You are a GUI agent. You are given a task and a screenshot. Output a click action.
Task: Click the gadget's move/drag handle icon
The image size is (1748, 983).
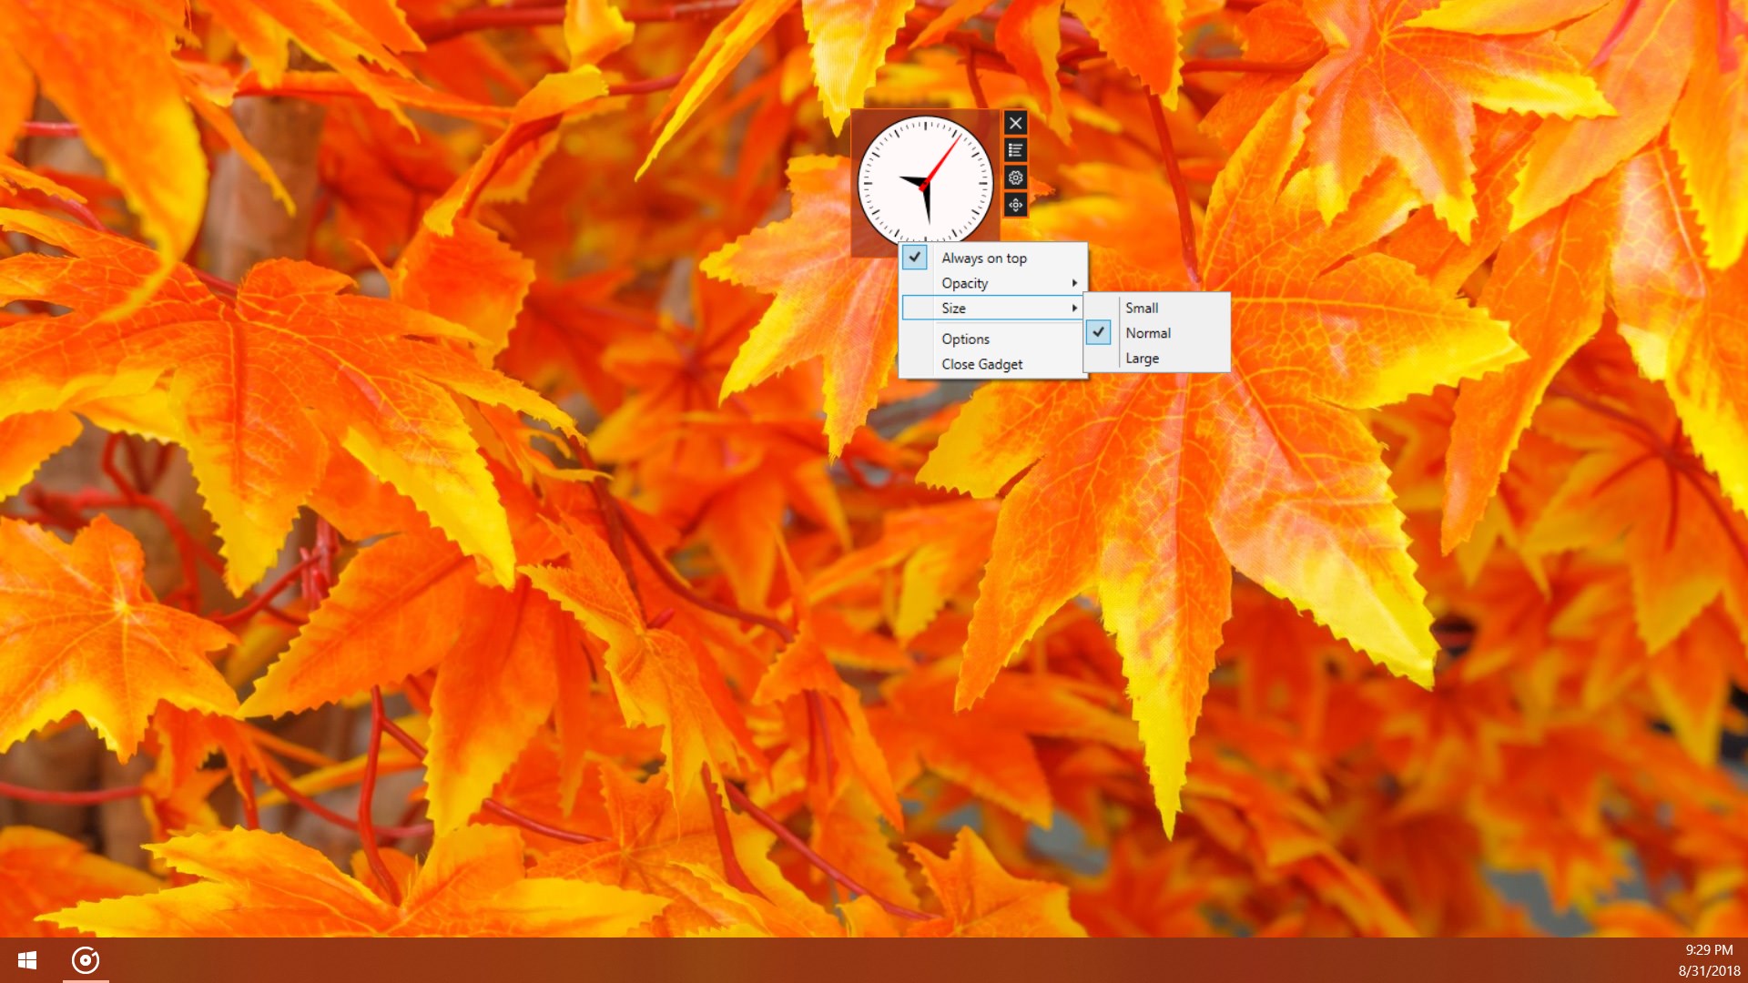(1015, 205)
